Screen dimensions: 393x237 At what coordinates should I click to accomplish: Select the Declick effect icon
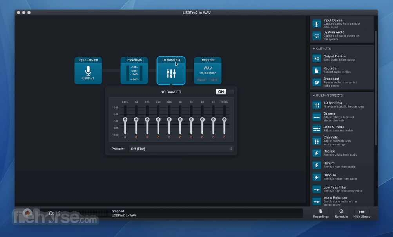pyautogui.click(x=317, y=153)
